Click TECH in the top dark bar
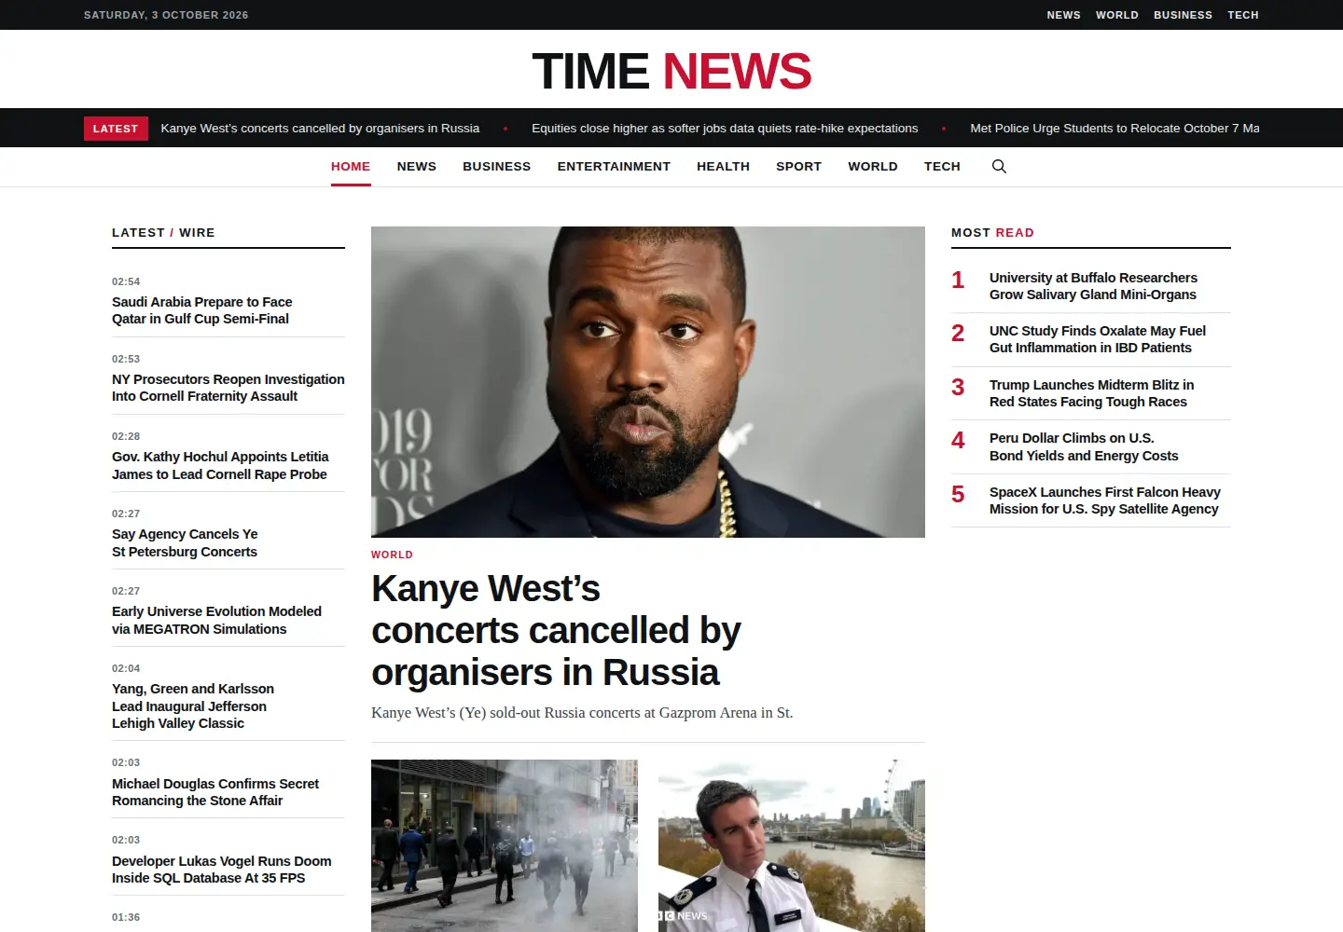 [x=1243, y=15]
